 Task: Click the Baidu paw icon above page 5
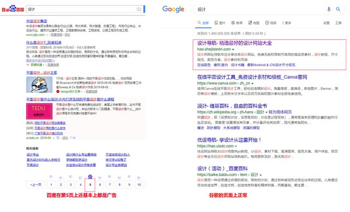[90, 177]
